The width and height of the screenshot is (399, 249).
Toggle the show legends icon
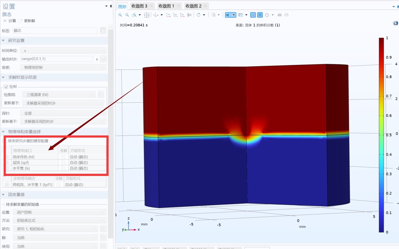[x=260, y=15]
